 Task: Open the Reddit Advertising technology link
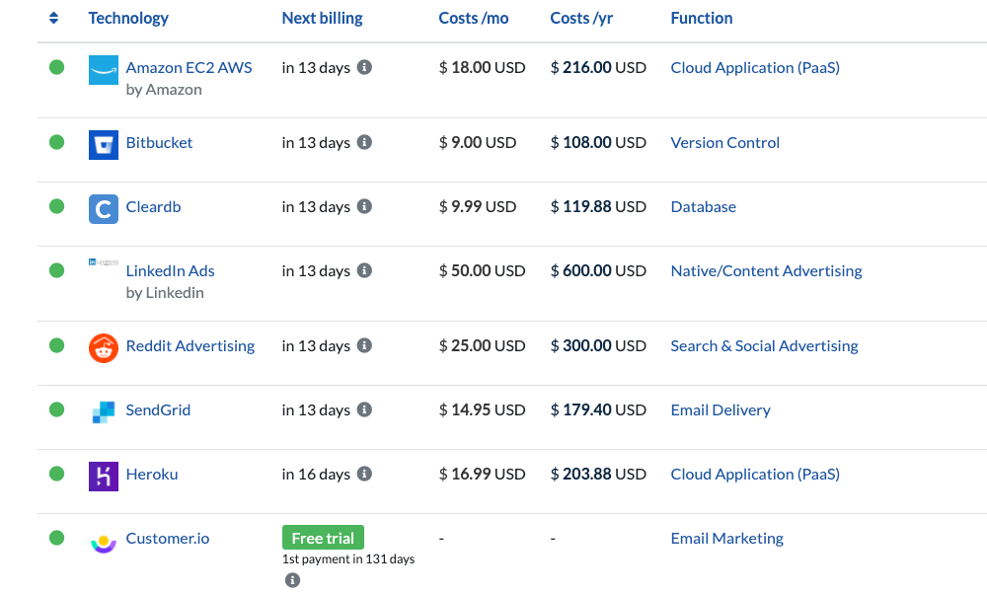[x=190, y=346]
